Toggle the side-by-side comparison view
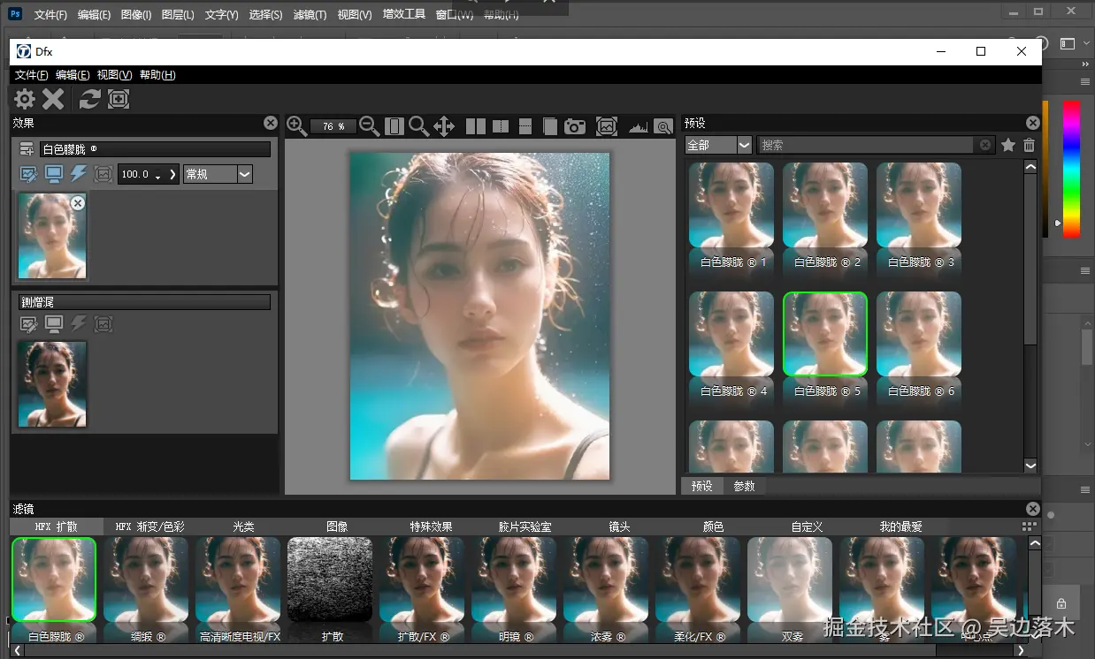Image resolution: width=1095 pixels, height=659 pixels. (476, 126)
